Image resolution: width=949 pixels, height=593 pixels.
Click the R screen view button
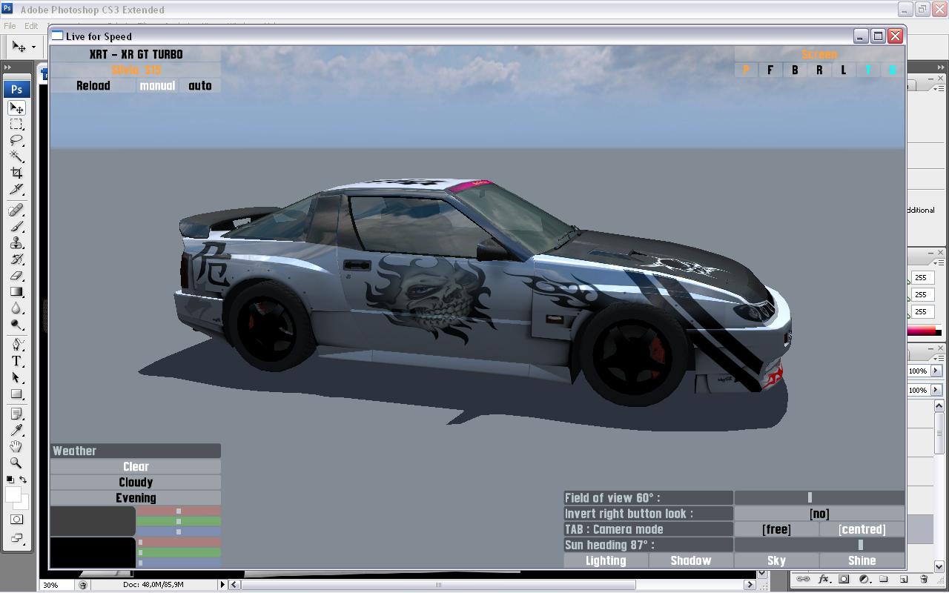coord(819,70)
